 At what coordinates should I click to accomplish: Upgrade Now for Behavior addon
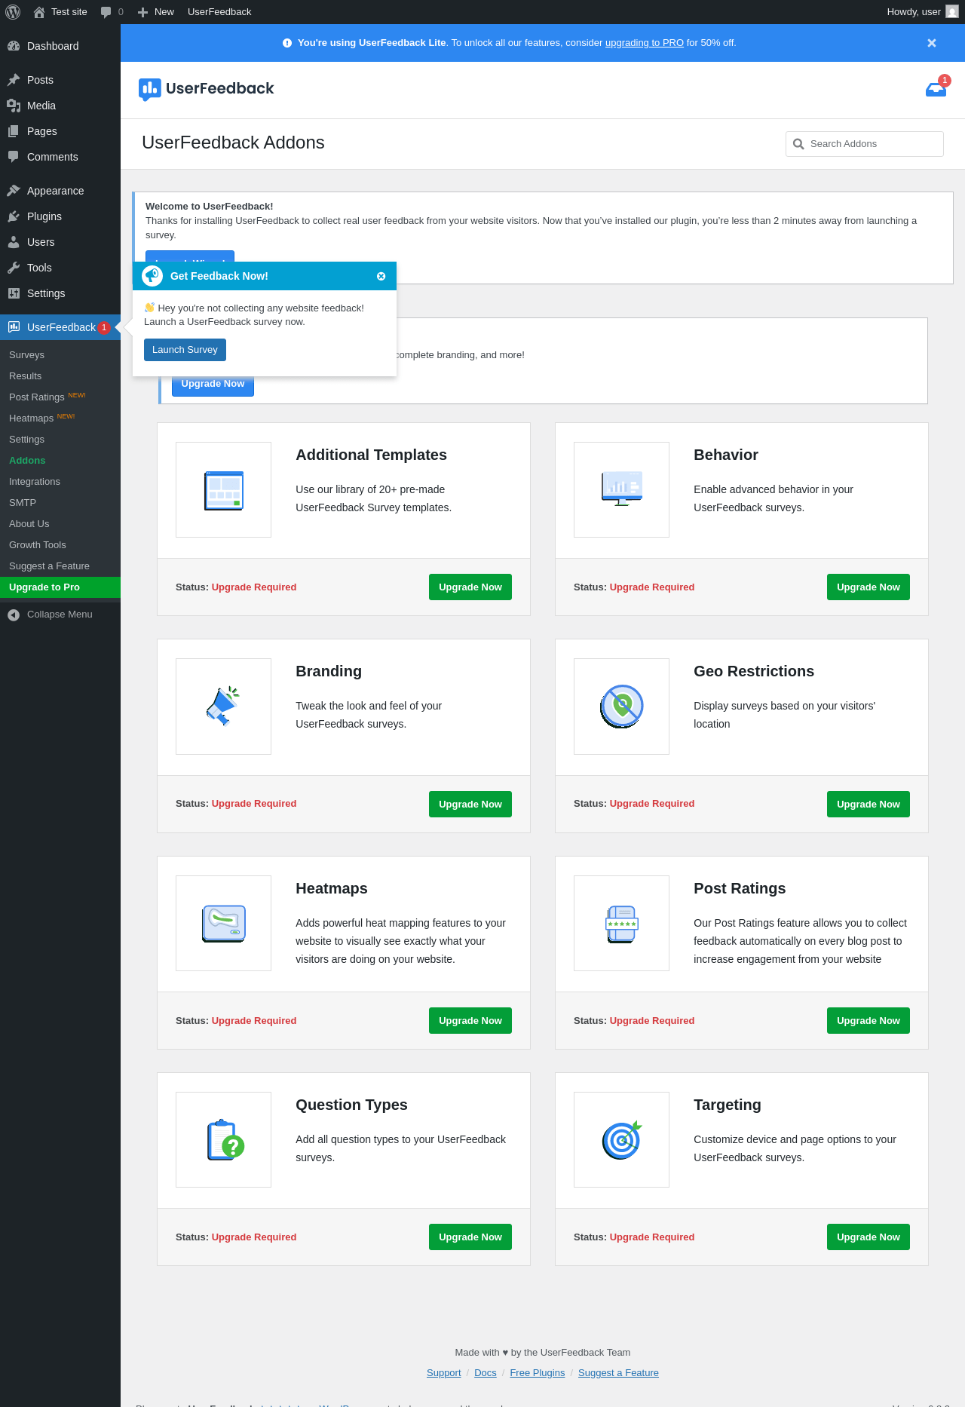tap(868, 587)
